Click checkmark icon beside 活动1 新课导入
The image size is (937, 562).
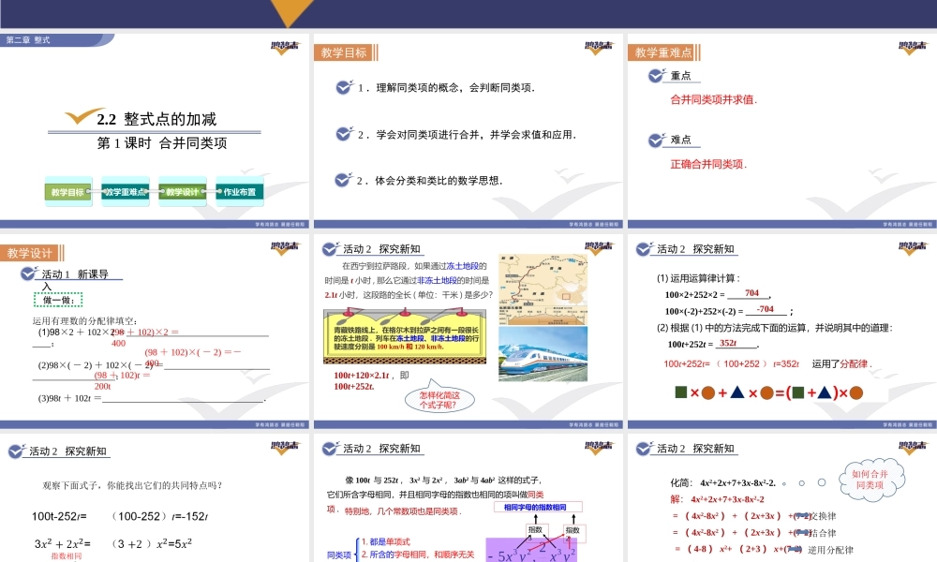[x=28, y=275]
